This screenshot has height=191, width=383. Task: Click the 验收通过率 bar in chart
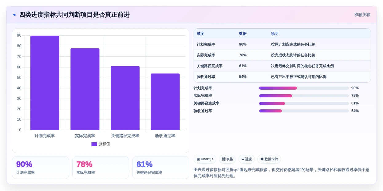165,102
